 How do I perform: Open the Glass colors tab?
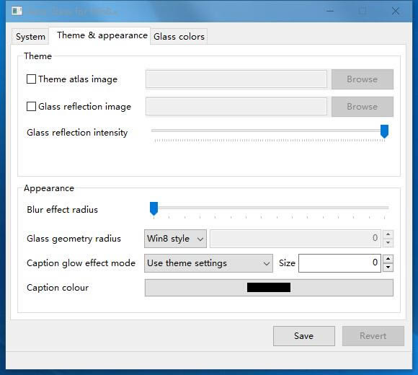(179, 36)
